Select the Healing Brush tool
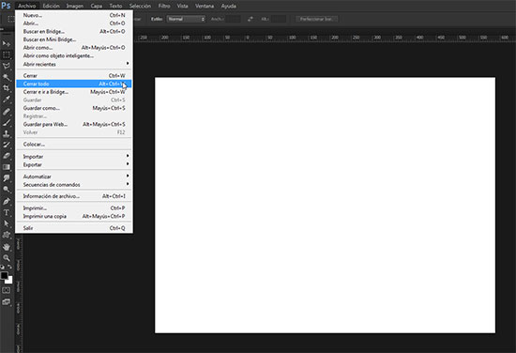Image resolution: width=516 pixels, height=353 pixels. (x=7, y=112)
